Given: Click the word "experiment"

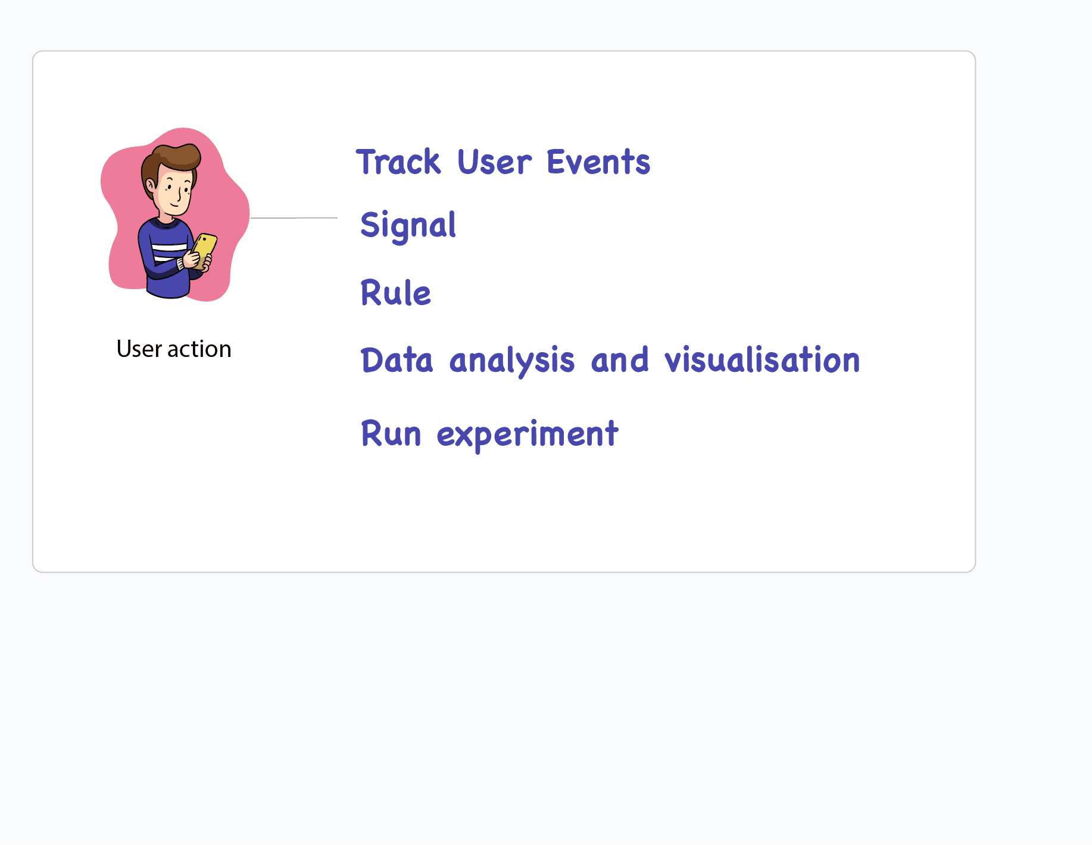Looking at the screenshot, I should (528, 435).
